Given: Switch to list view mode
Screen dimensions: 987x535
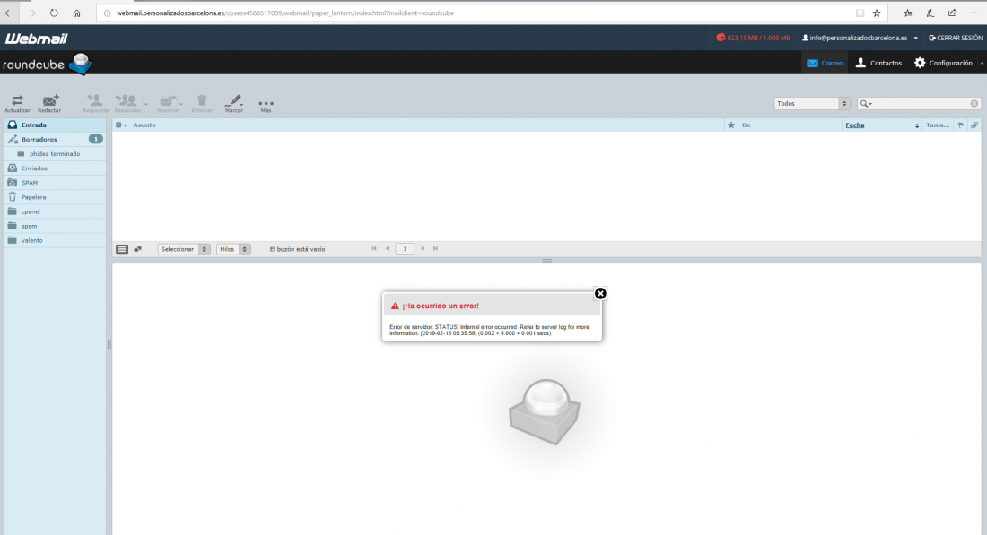Looking at the screenshot, I should (x=122, y=250).
